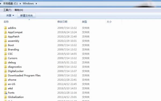Click date 2019/5/31 21:22 for debug

67,62
